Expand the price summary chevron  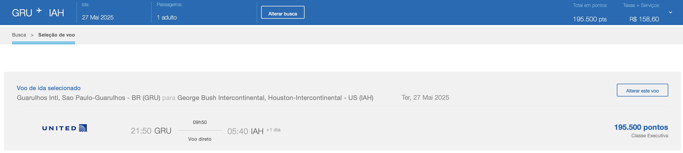click(670, 12)
